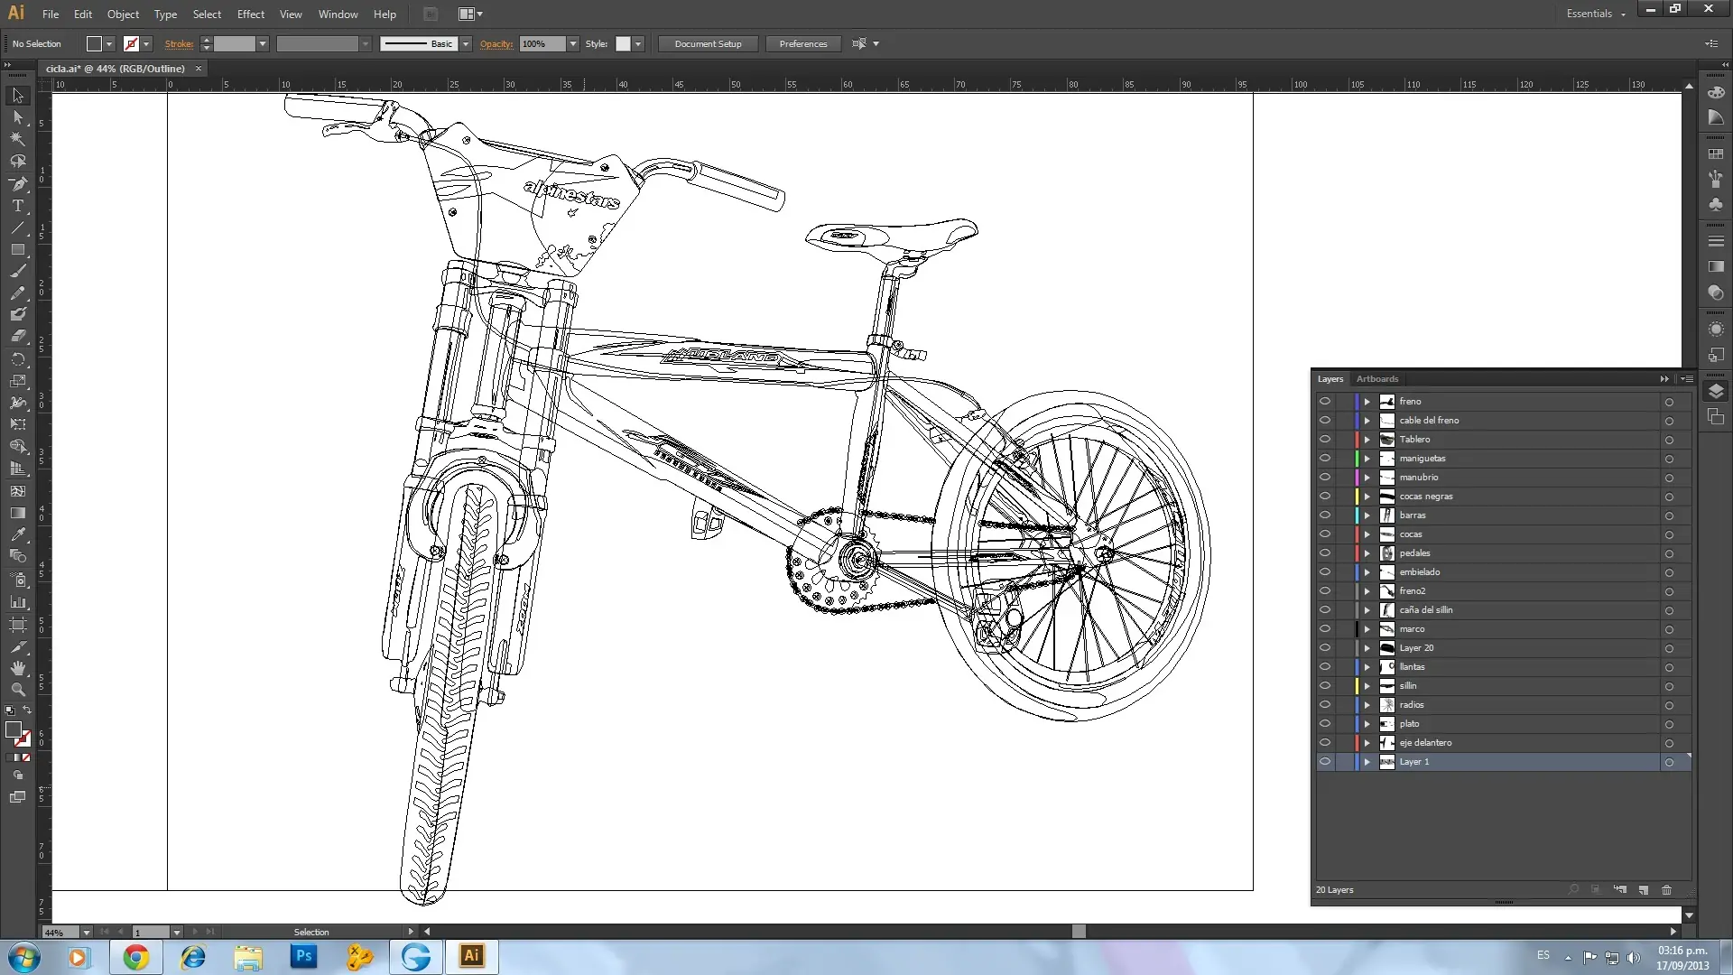Select the Hand tool
This screenshot has width=1733, height=975.
point(17,668)
